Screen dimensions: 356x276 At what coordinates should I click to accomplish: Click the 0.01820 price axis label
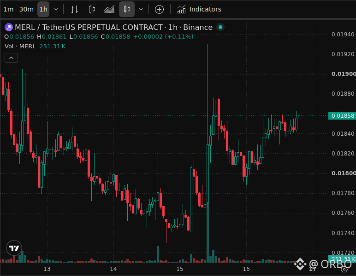point(343,154)
